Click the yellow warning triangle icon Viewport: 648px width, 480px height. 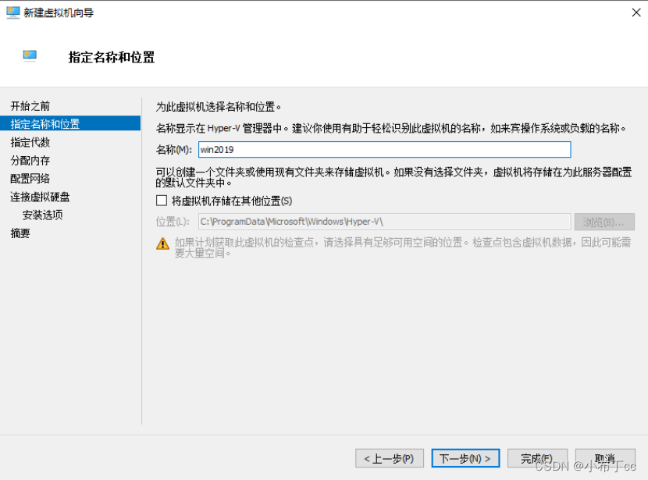162,244
